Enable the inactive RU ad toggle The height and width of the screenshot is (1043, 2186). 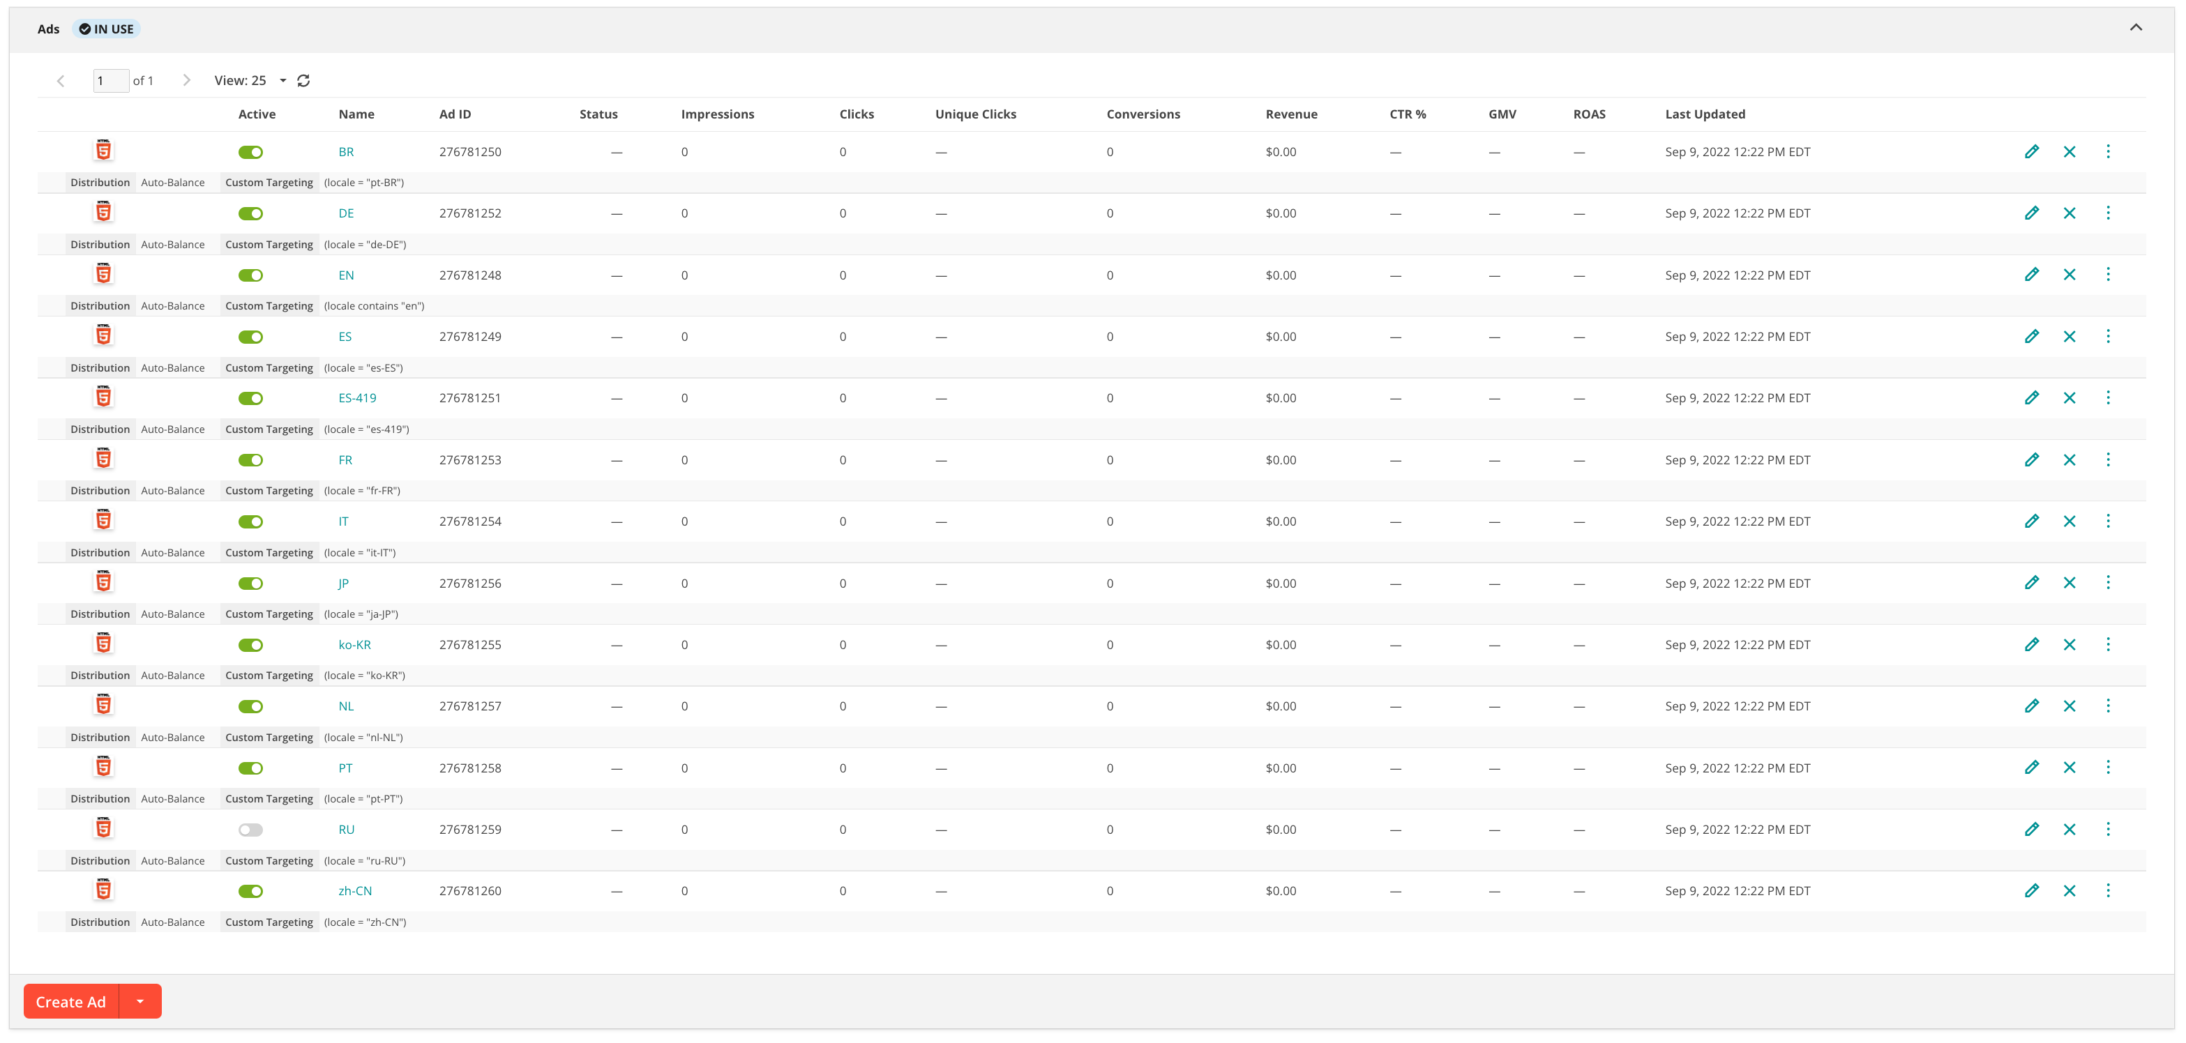click(x=250, y=830)
